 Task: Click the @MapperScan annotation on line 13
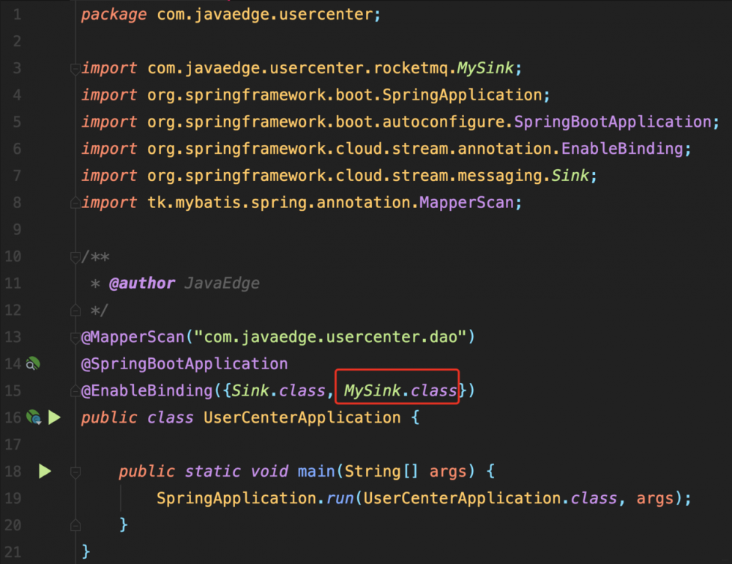(x=132, y=338)
